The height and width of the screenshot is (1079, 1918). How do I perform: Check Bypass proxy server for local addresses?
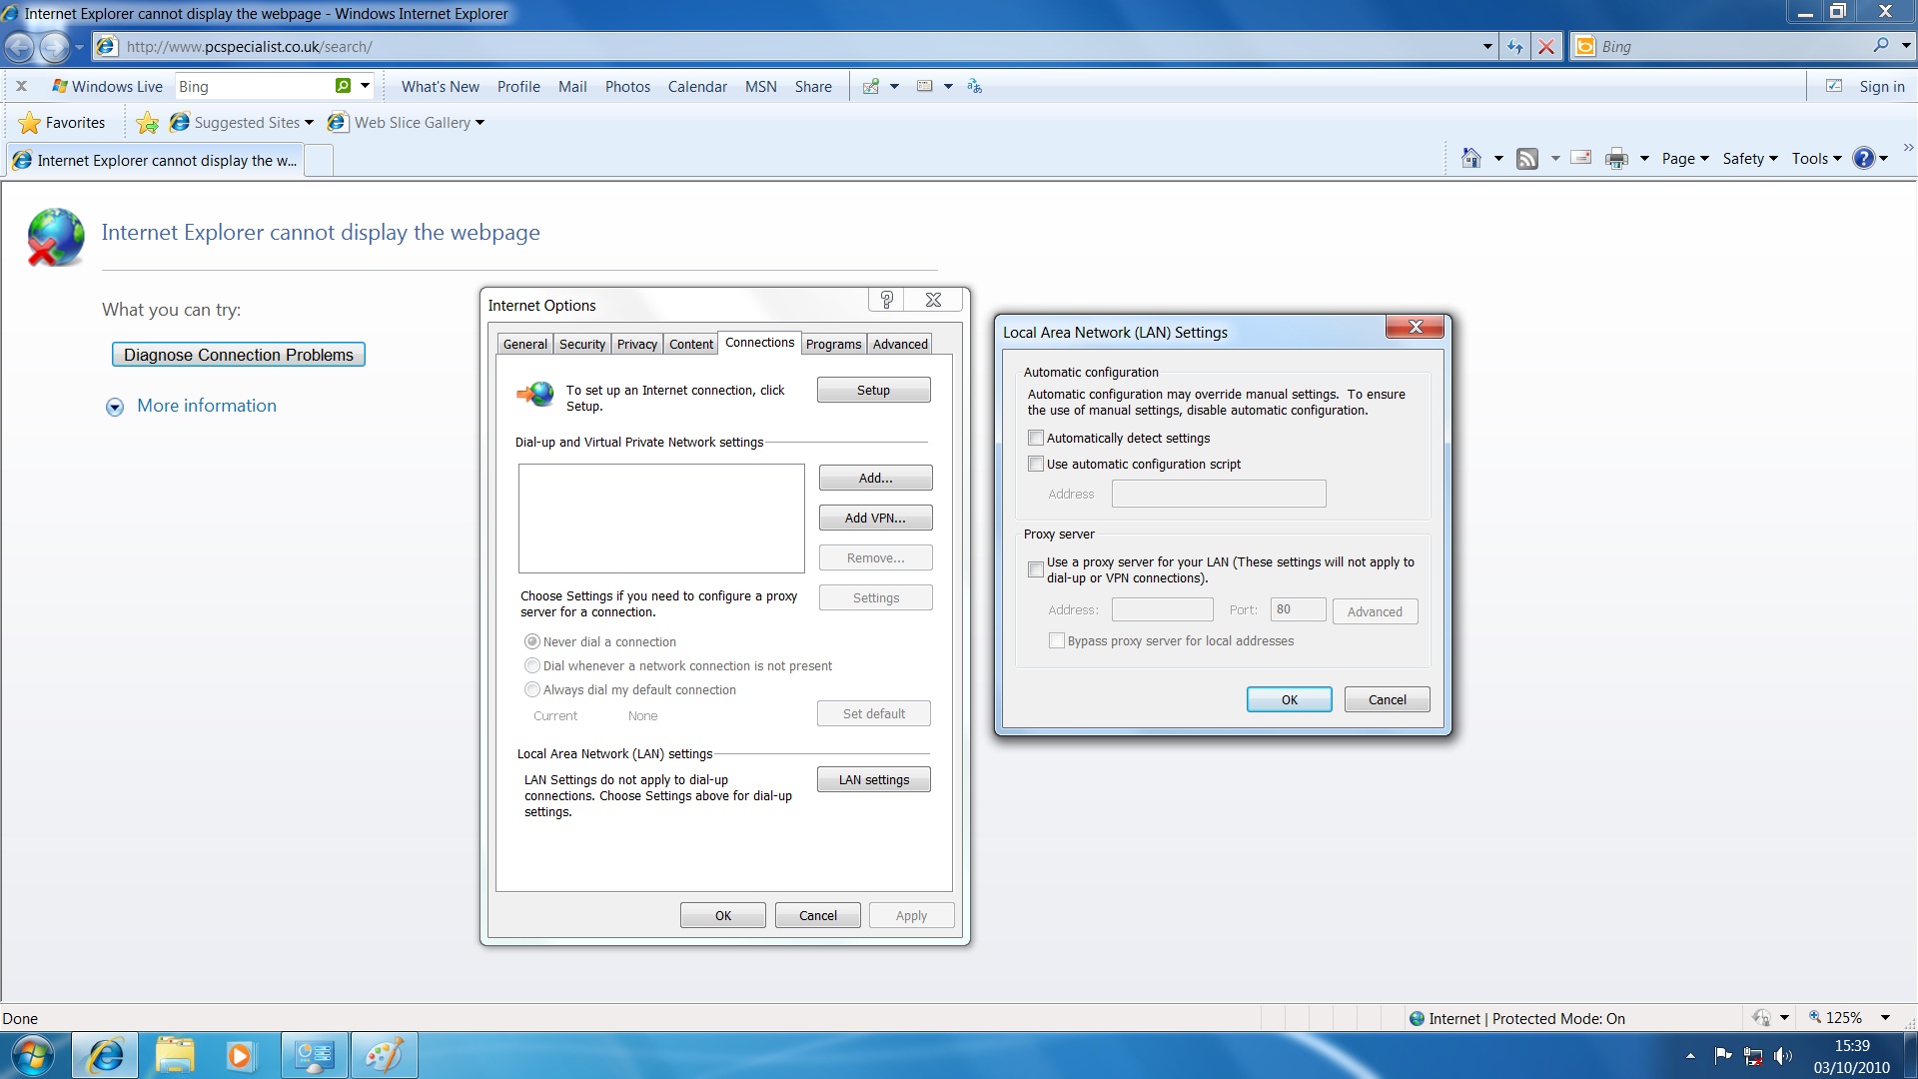point(1057,640)
